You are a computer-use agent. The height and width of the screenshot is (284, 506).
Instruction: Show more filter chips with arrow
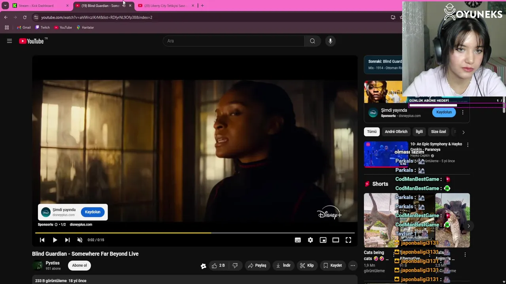click(x=463, y=132)
